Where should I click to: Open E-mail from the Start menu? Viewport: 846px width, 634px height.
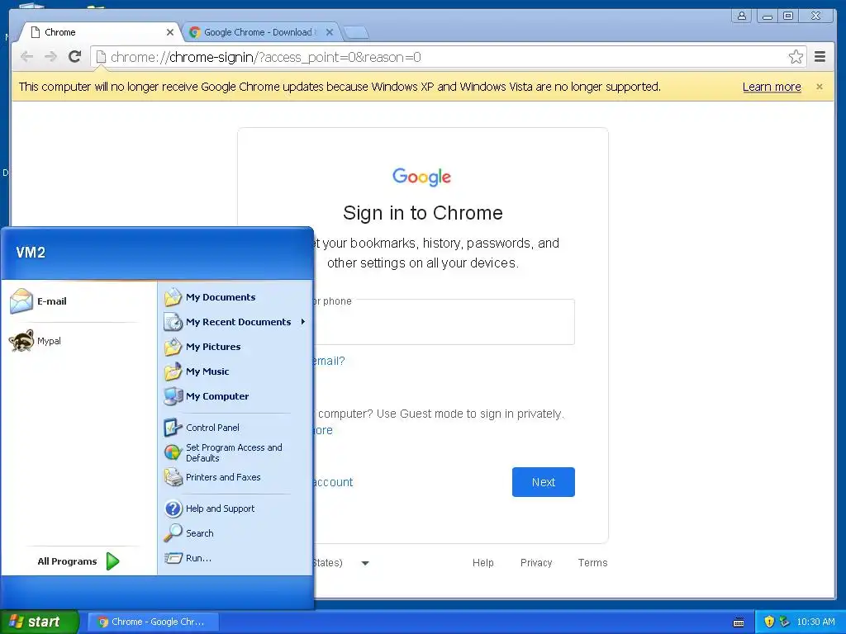[77, 301]
